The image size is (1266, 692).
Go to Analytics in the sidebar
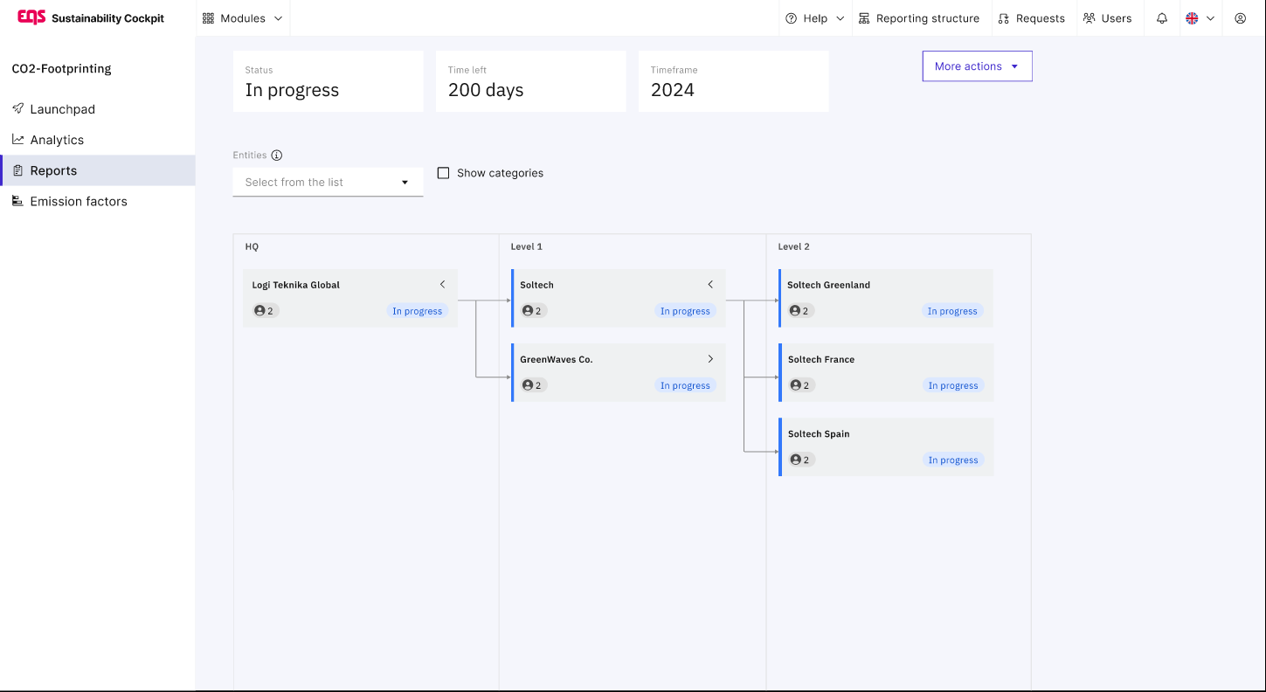point(57,140)
